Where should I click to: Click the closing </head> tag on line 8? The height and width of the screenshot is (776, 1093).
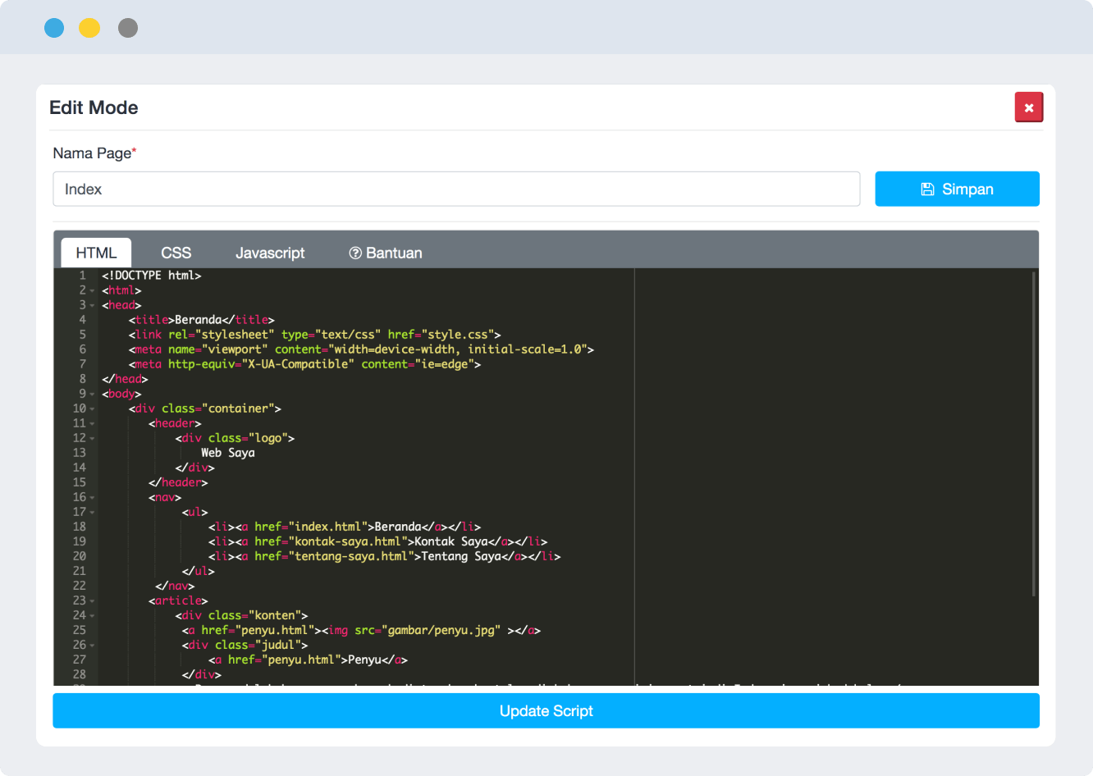click(125, 379)
